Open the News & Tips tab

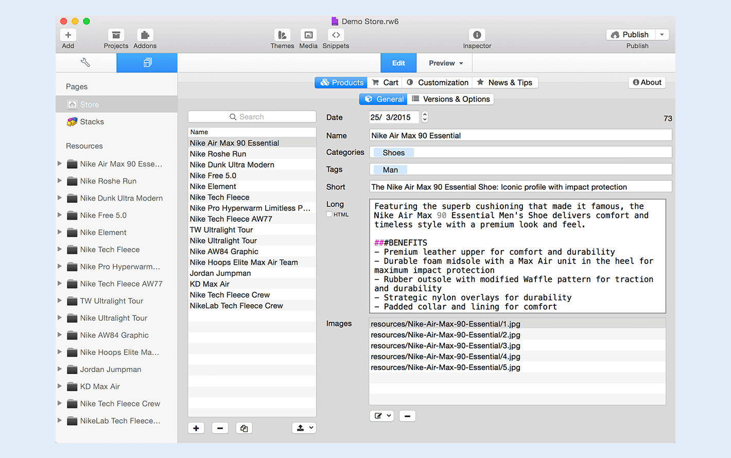(x=506, y=82)
